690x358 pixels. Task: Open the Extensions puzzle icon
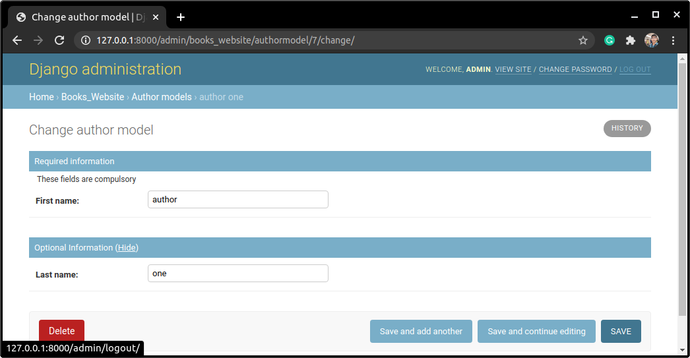click(x=631, y=40)
